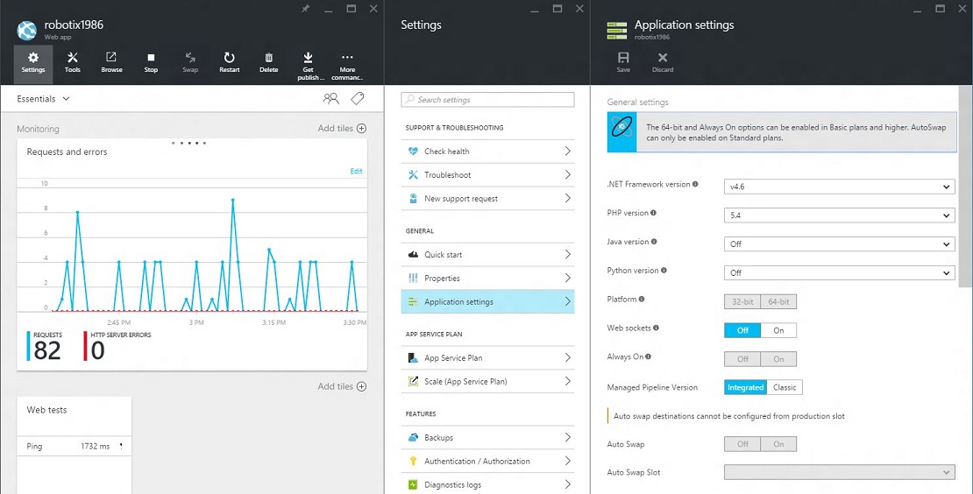The image size is (973, 494).
Task: Set Auto Swap to Off
Action: point(742,444)
